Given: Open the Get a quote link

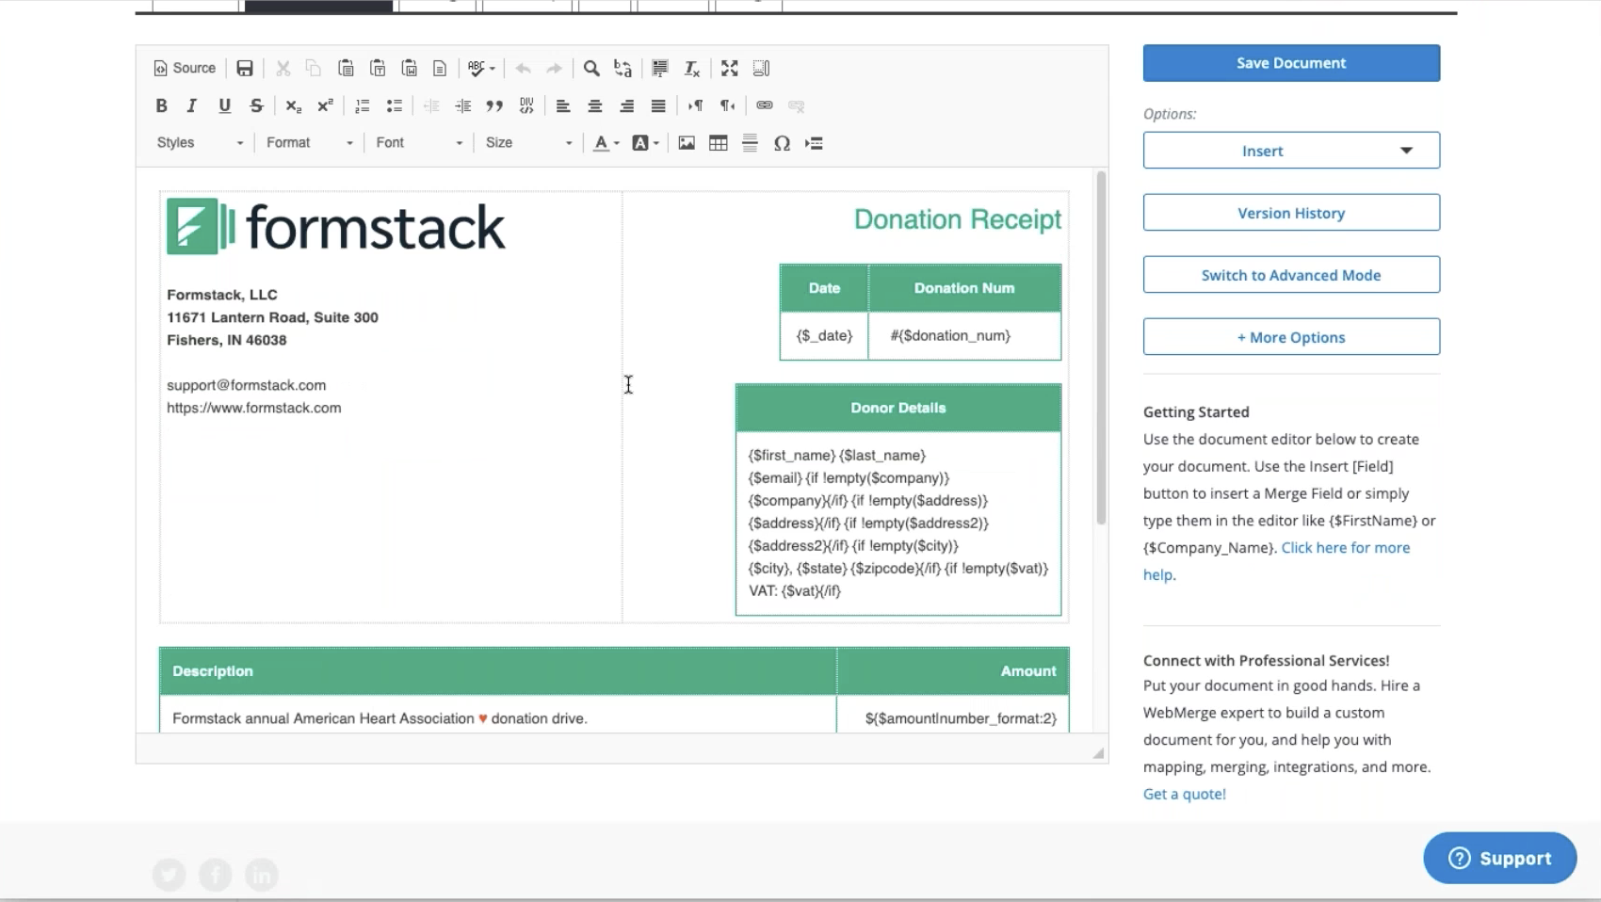Looking at the screenshot, I should [1184, 794].
